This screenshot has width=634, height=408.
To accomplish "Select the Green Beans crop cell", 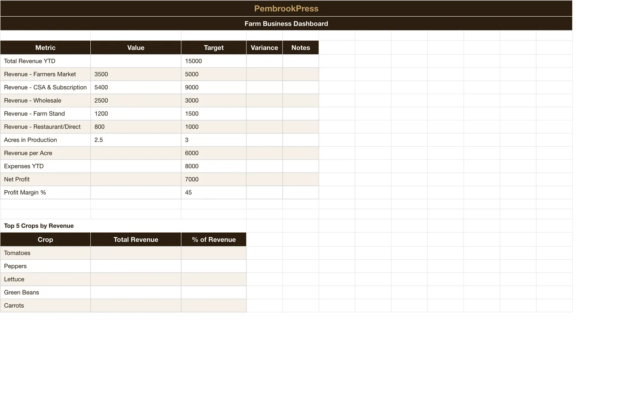I will coord(45,292).
